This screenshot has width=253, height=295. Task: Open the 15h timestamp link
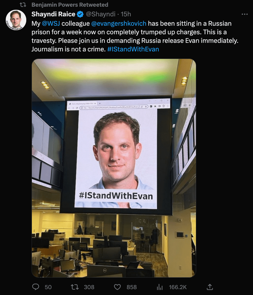click(126, 14)
